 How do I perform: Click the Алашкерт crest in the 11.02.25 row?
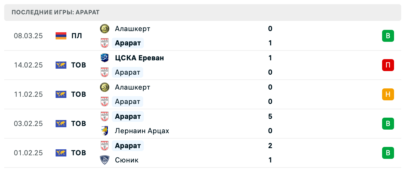tap(105, 87)
